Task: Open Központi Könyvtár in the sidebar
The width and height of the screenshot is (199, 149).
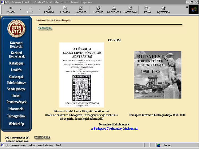Action: point(16,45)
